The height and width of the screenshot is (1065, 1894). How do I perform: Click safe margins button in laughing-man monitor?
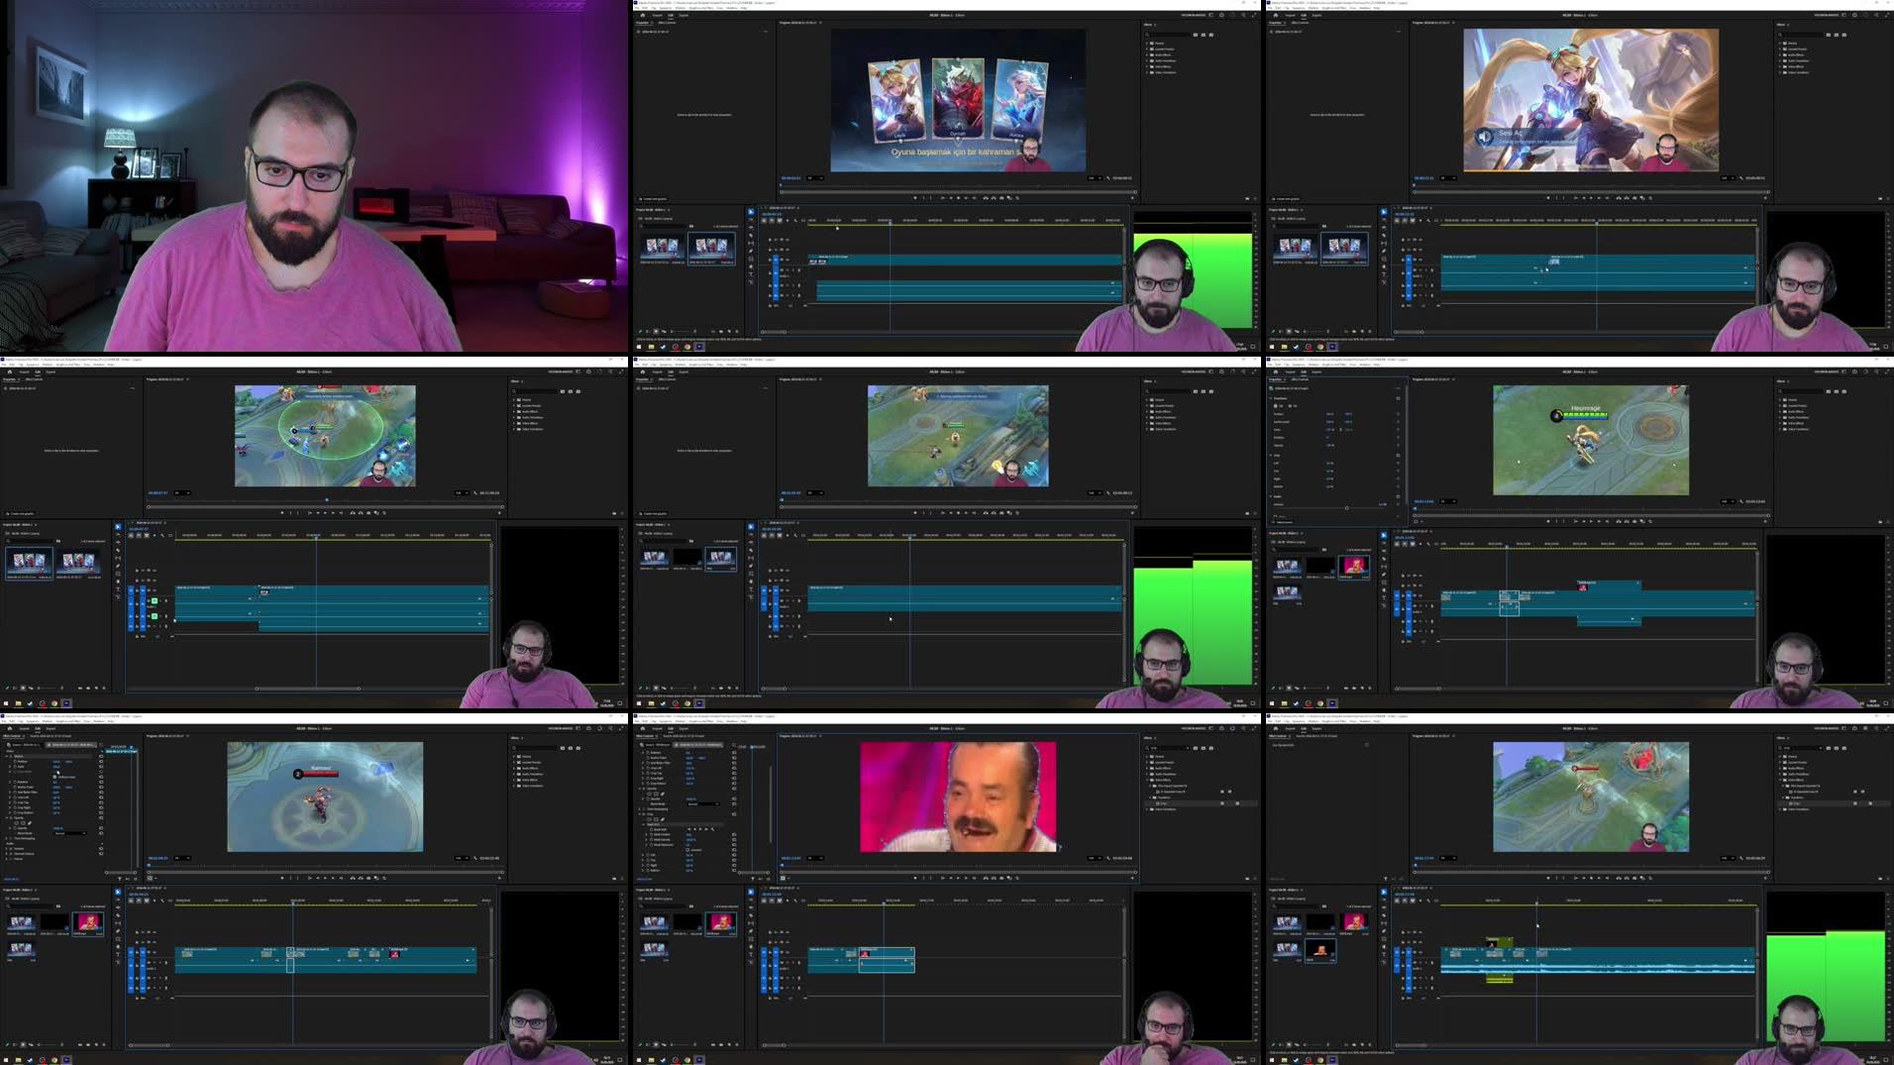point(783,878)
